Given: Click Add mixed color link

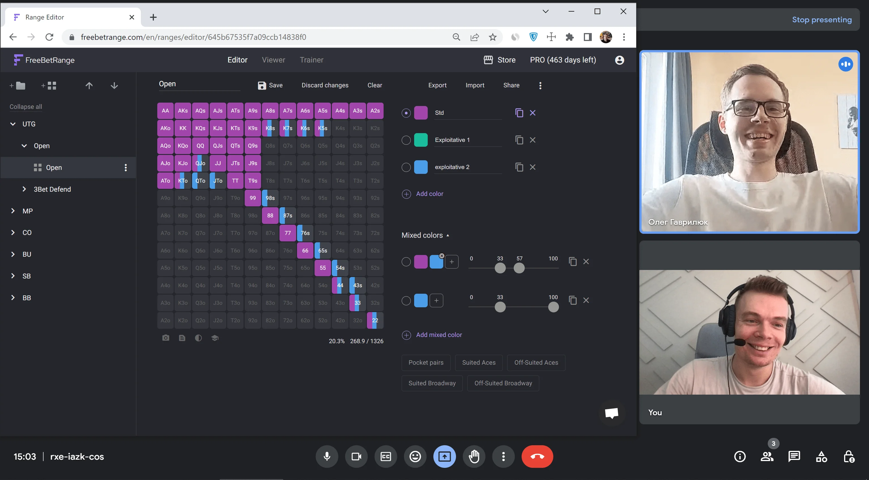Looking at the screenshot, I should pyautogui.click(x=438, y=335).
